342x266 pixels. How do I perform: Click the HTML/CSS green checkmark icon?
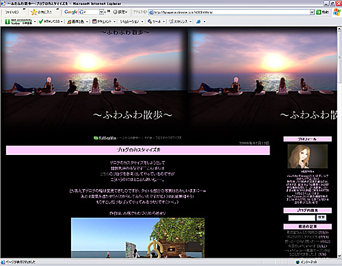tap(41, 21)
